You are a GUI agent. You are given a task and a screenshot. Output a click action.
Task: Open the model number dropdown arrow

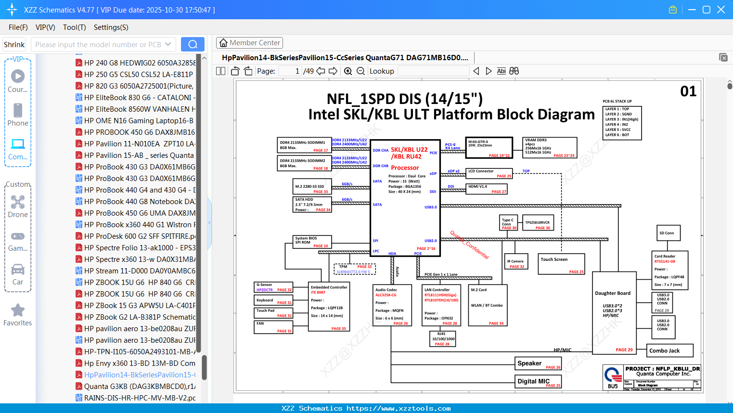click(x=168, y=44)
